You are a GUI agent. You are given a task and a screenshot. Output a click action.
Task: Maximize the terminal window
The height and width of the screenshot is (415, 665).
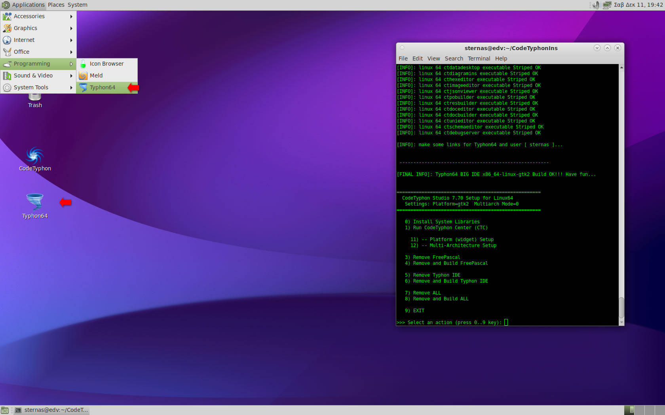click(607, 48)
